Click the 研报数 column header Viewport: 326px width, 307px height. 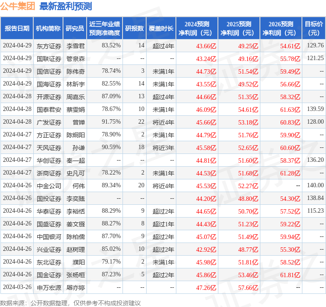click(x=134, y=29)
